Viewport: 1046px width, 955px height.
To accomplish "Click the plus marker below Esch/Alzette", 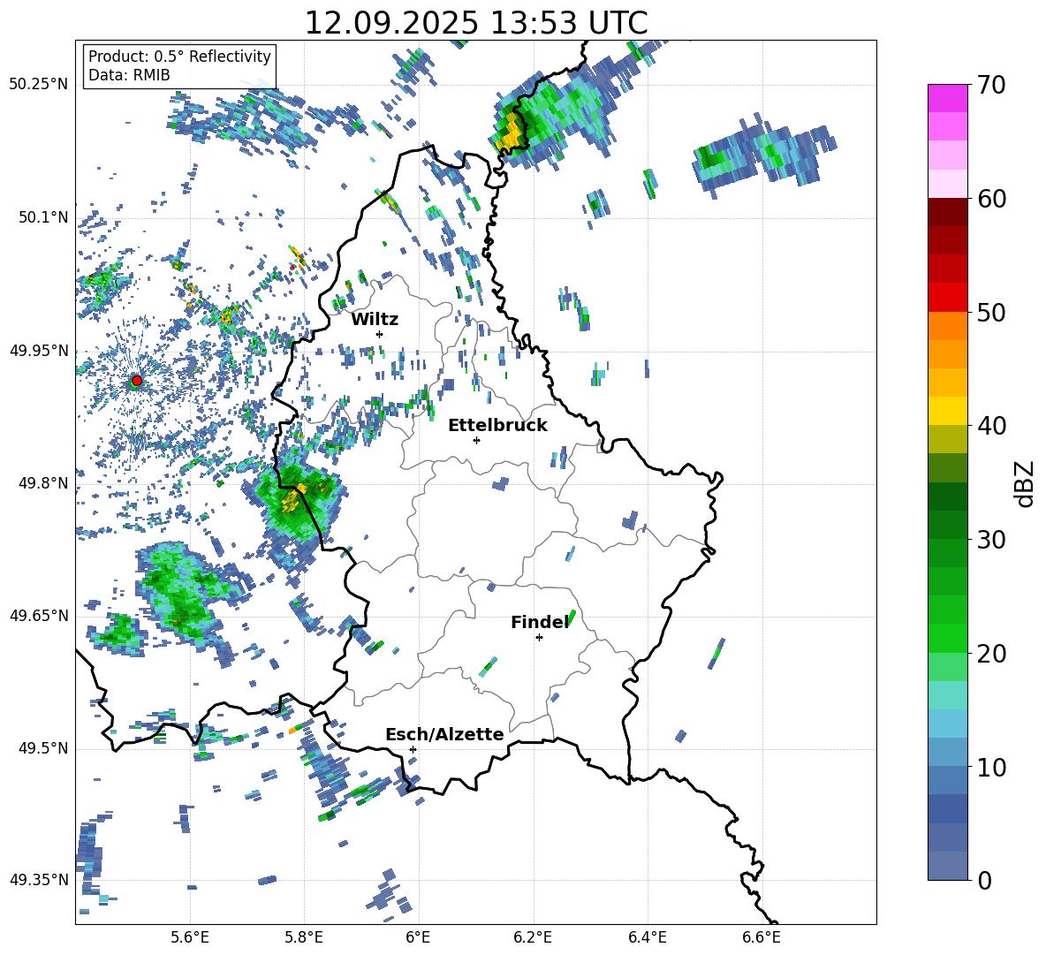I will (x=413, y=749).
